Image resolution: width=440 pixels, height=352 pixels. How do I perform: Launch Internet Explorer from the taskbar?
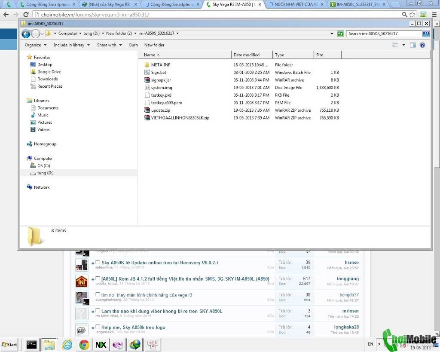pyautogui.click(x=67, y=344)
